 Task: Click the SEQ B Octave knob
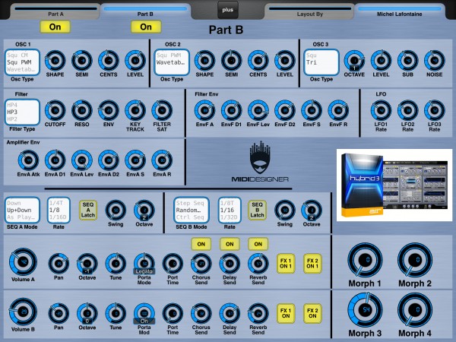(312, 211)
